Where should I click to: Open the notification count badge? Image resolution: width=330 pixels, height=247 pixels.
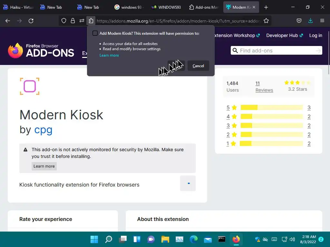click(x=321, y=239)
